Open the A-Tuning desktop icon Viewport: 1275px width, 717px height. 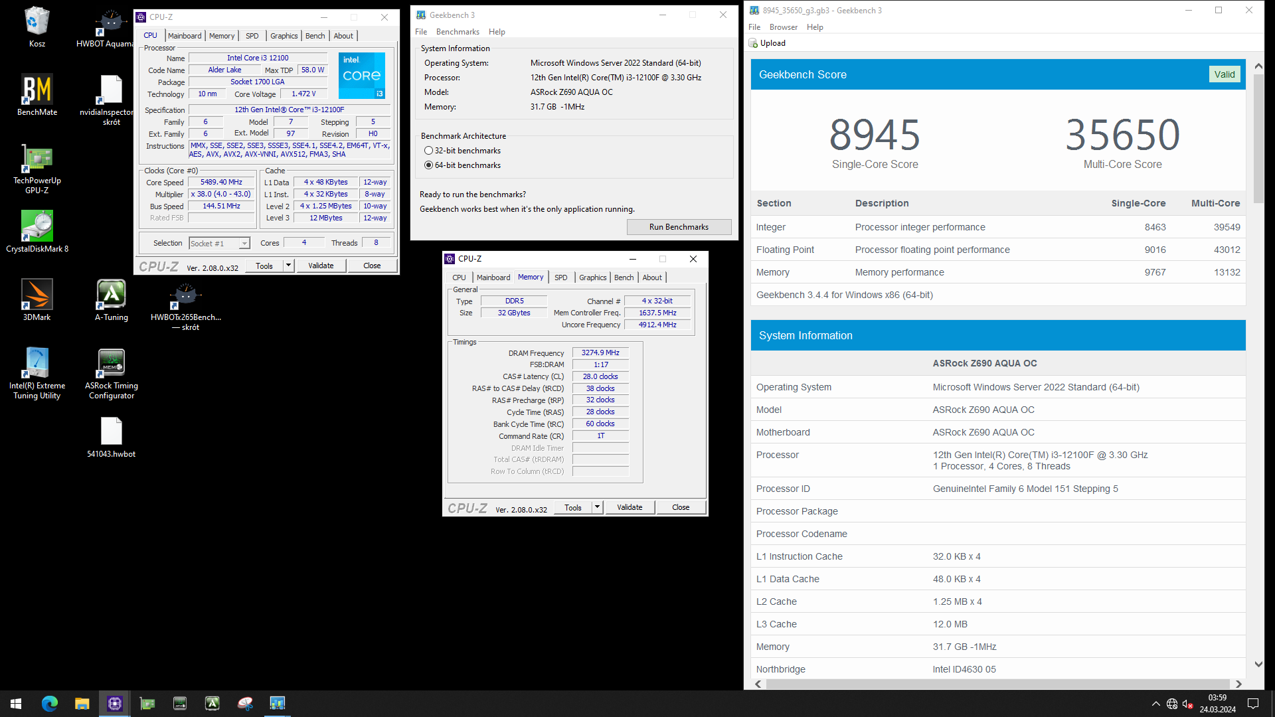click(111, 300)
